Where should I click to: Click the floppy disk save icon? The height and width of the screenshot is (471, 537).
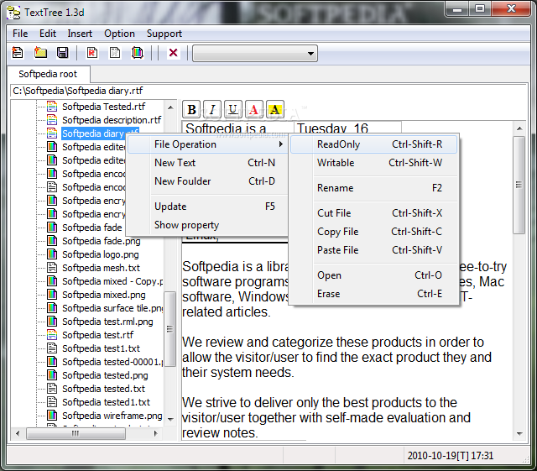point(62,53)
